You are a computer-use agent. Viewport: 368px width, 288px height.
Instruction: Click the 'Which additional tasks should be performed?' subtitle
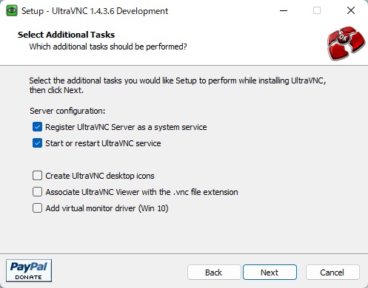pyautogui.click(x=108, y=47)
